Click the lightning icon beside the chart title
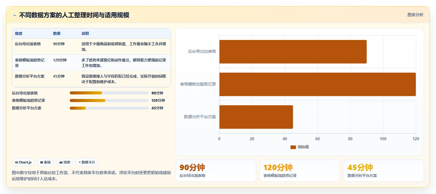This screenshot has height=194, width=436. (x=14, y=15)
